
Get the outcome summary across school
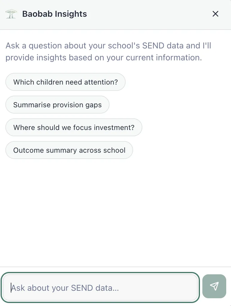click(69, 150)
